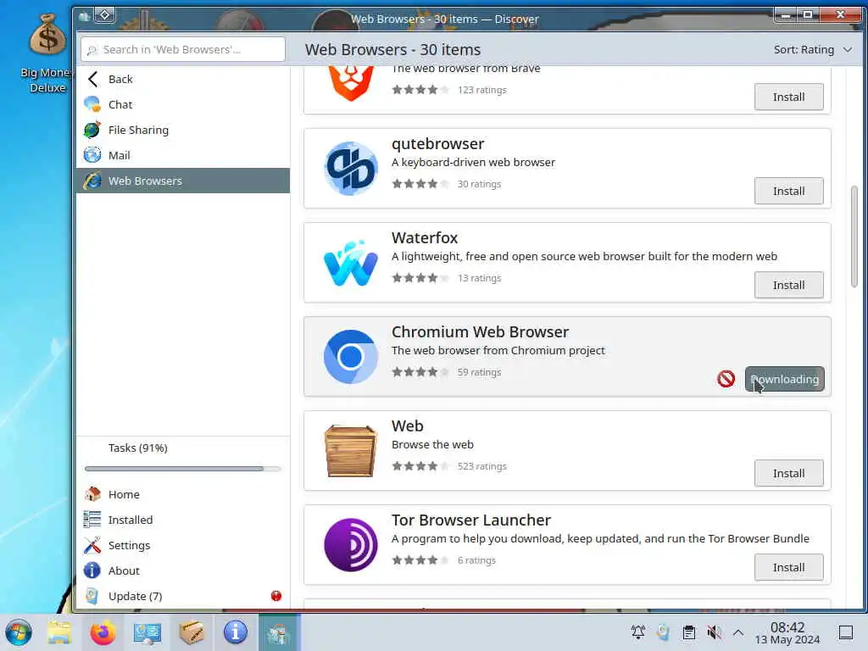Click the Brave browser lion icon

pos(350,84)
